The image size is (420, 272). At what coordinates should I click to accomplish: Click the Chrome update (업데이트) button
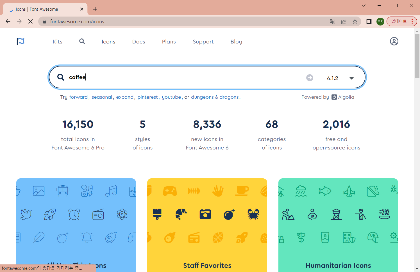click(402, 21)
